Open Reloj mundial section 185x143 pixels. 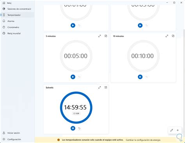[18, 33]
